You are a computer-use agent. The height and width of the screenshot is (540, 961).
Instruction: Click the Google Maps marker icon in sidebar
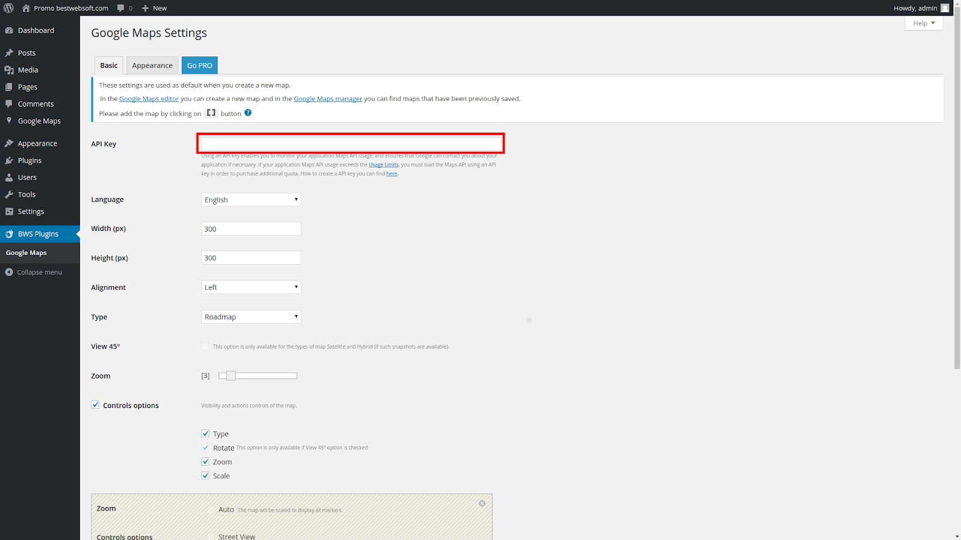tap(9, 121)
